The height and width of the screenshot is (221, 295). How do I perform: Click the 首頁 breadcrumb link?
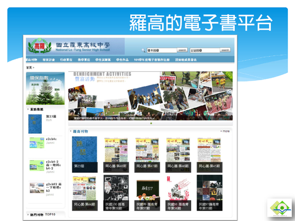(x=29, y=68)
